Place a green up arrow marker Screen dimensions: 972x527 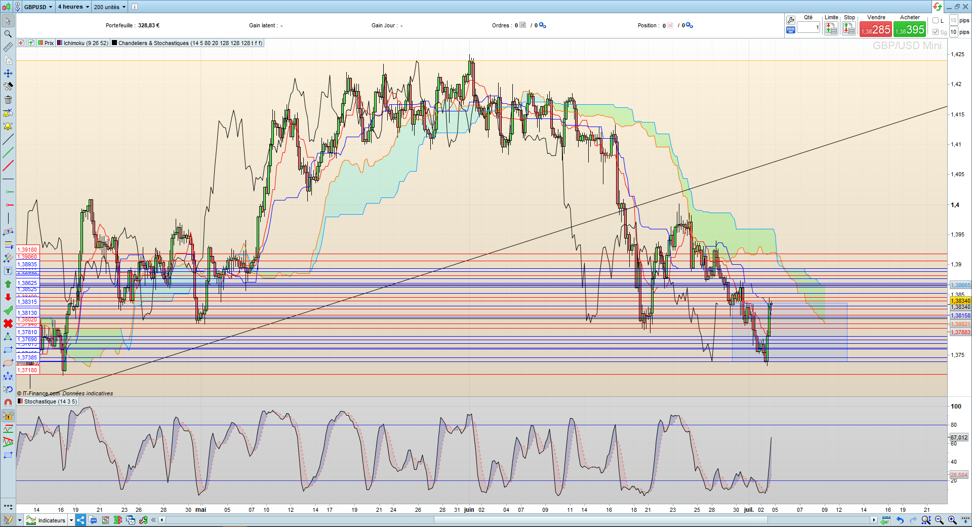point(8,284)
